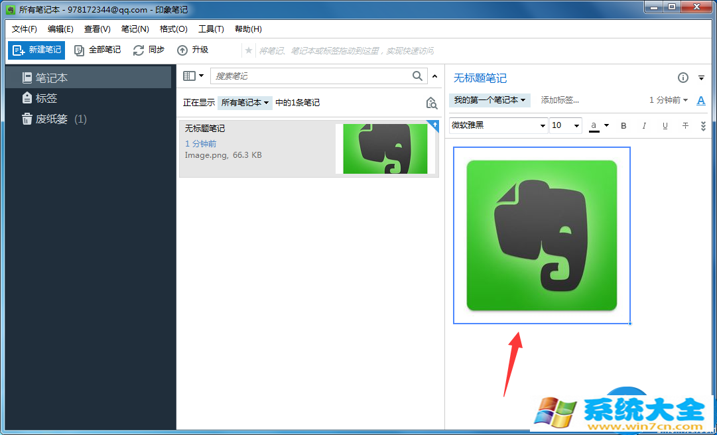Click the Upgrade (升级) arrow icon
Screen dimensions: 717x435
(182, 50)
